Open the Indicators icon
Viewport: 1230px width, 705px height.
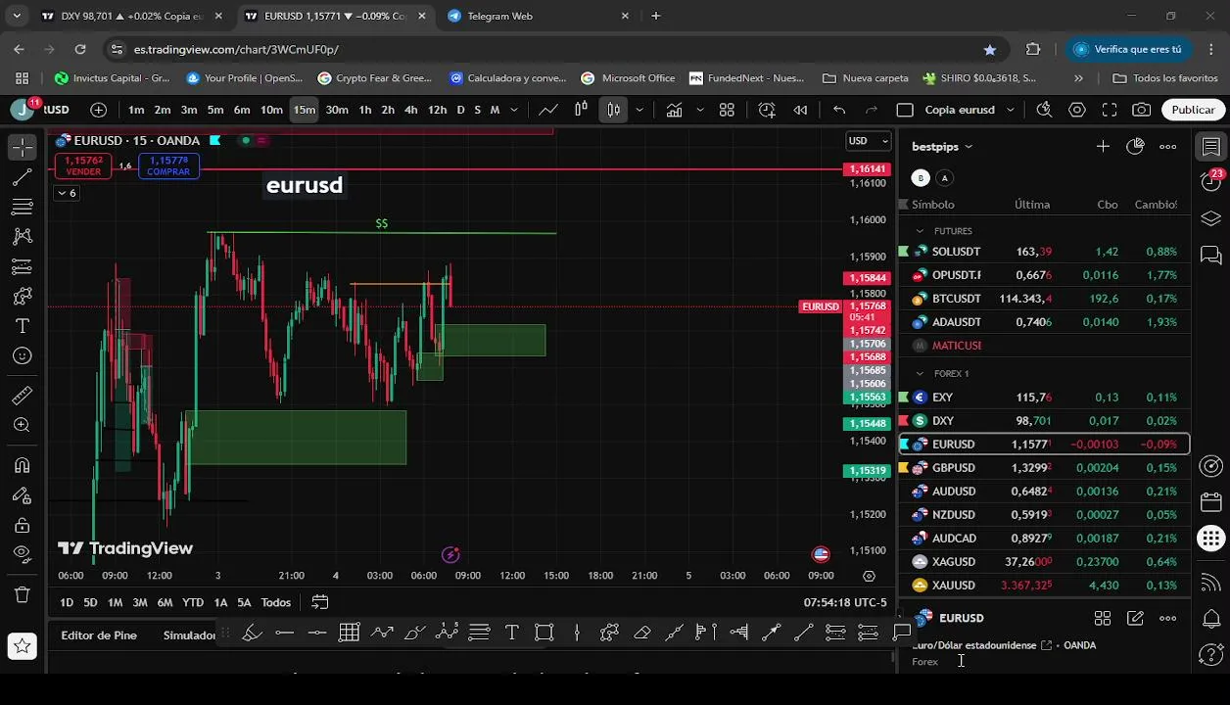674,110
